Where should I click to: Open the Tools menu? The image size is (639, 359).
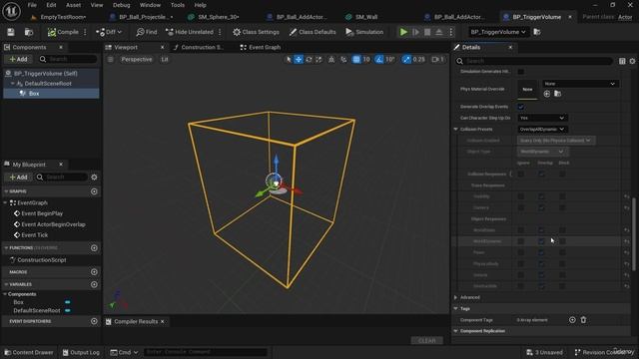point(178,5)
